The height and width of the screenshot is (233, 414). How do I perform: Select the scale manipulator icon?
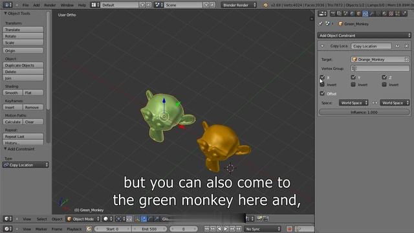(157, 219)
